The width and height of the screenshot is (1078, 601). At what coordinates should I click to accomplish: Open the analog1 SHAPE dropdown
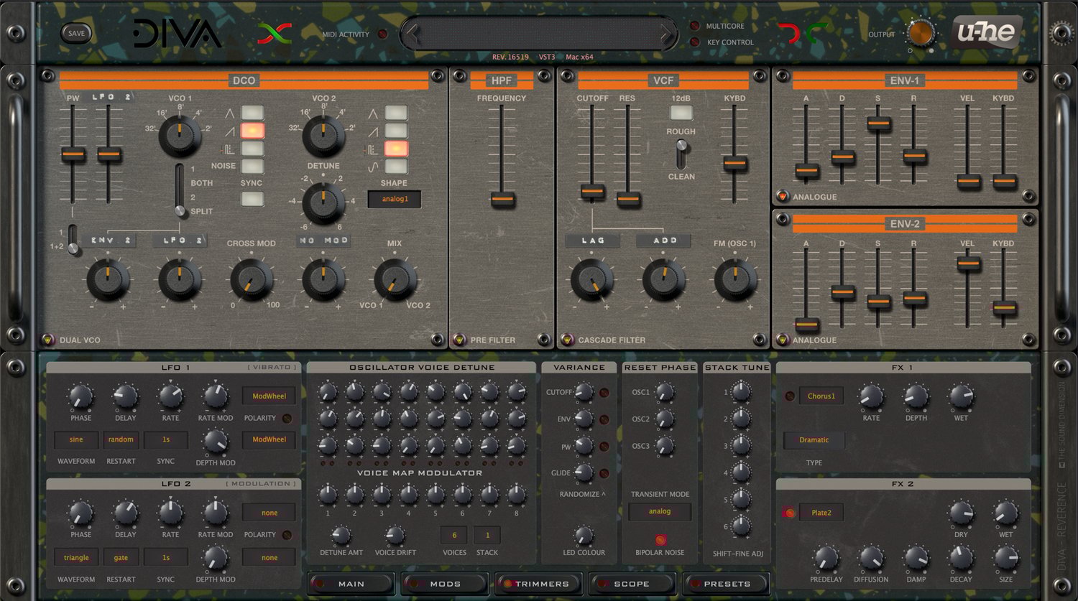pyautogui.click(x=395, y=199)
